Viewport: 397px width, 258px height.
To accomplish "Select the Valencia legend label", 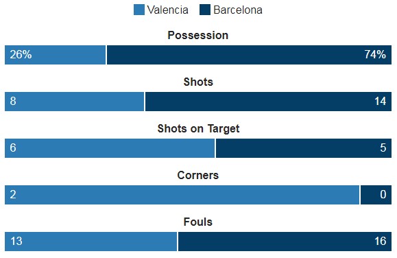I will point(167,10).
